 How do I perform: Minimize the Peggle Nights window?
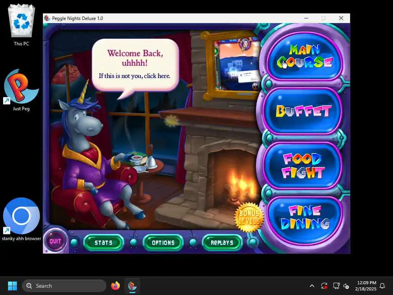tap(306, 18)
